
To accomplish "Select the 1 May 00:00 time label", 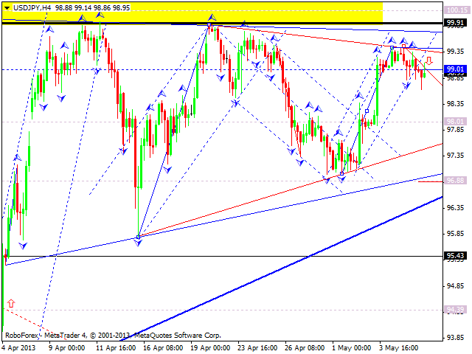I will 351,348.
